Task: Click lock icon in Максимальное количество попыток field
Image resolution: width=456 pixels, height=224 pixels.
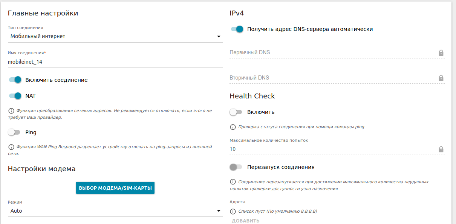Action: click(x=441, y=149)
